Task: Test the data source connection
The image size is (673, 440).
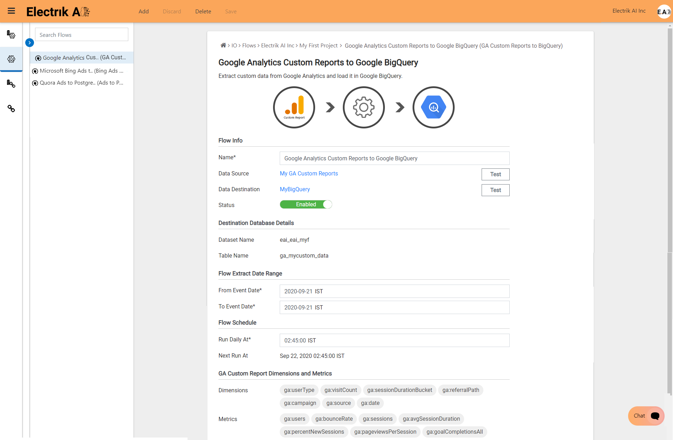Action: click(x=495, y=174)
